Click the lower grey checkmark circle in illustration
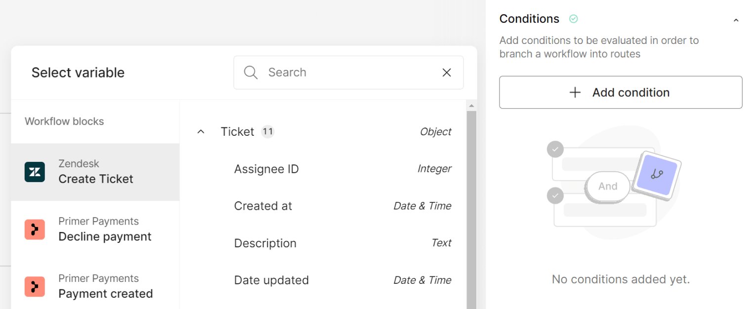The image size is (756, 309). 555,195
